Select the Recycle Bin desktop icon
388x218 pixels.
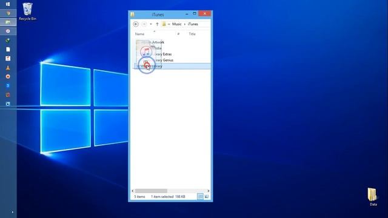(27, 12)
